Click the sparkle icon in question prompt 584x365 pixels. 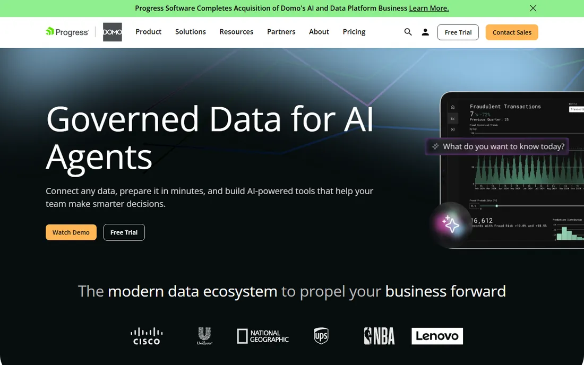(x=435, y=146)
